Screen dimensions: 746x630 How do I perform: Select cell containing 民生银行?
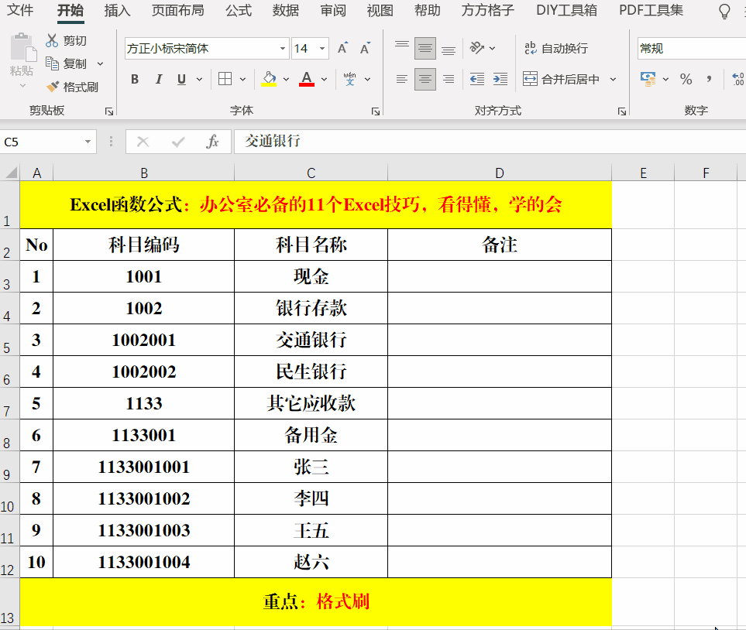[311, 371]
